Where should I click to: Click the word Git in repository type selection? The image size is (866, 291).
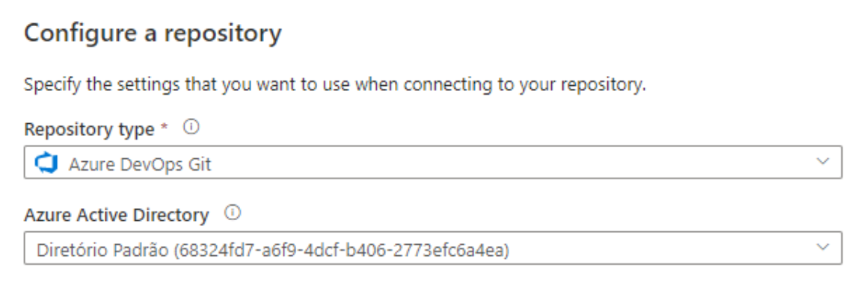click(201, 165)
